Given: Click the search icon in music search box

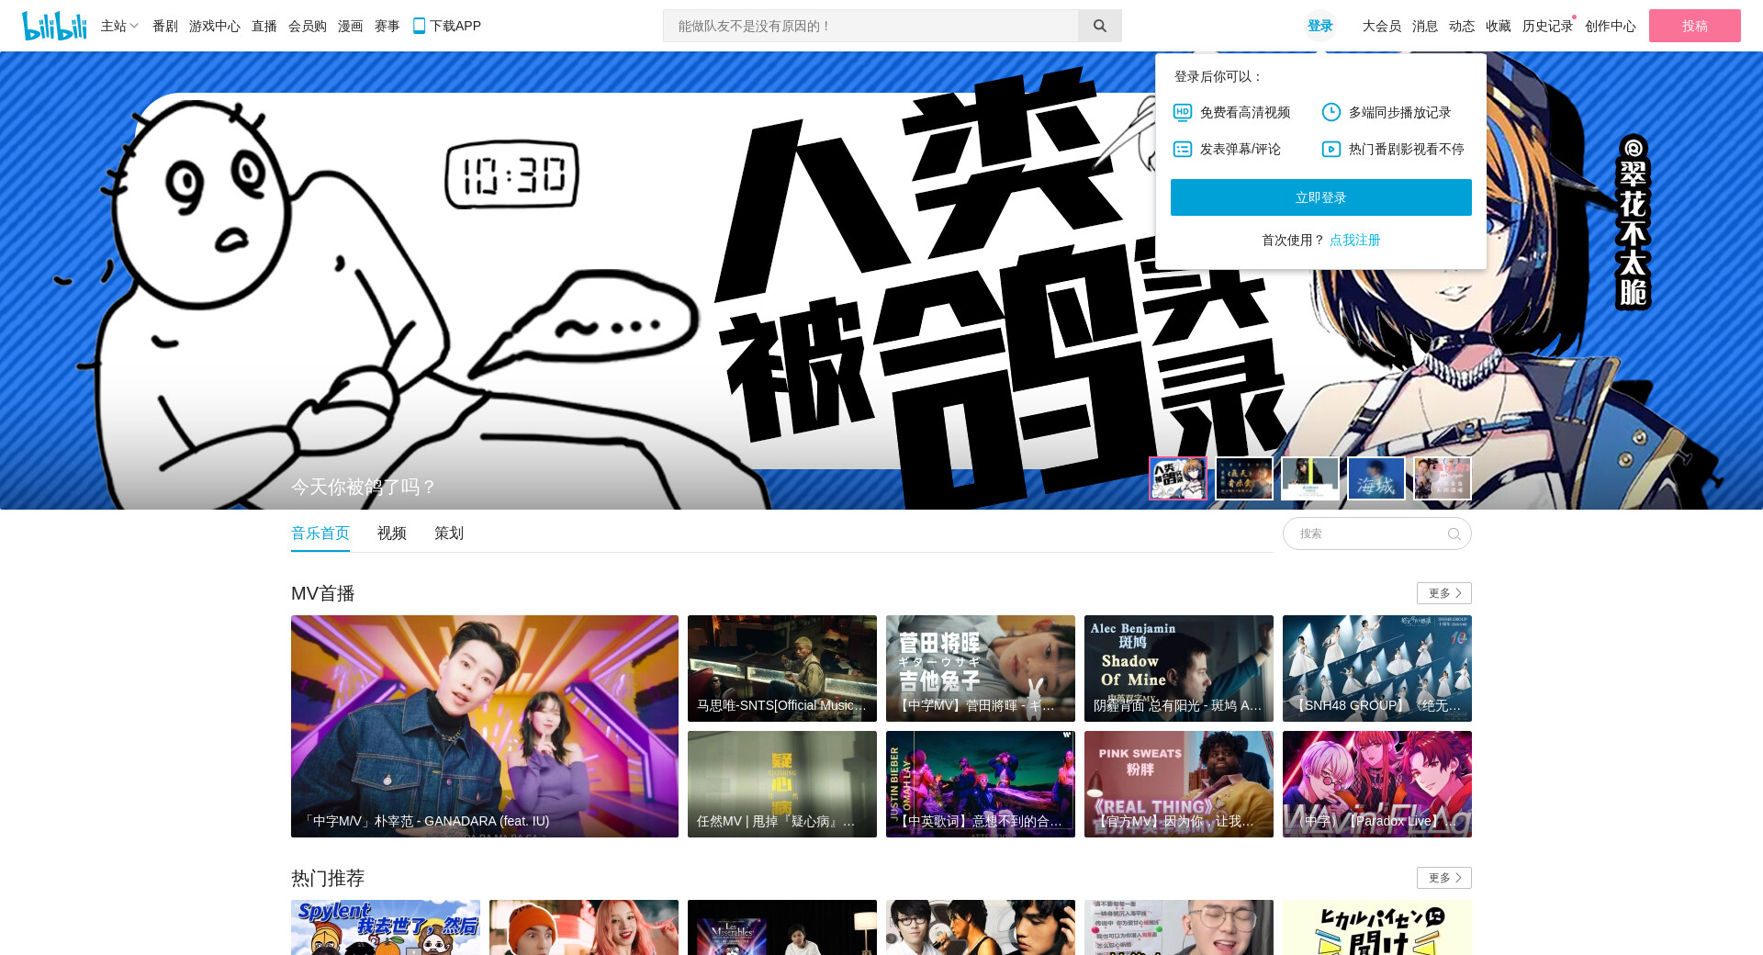Looking at the screenshot, I should 1454,534.
